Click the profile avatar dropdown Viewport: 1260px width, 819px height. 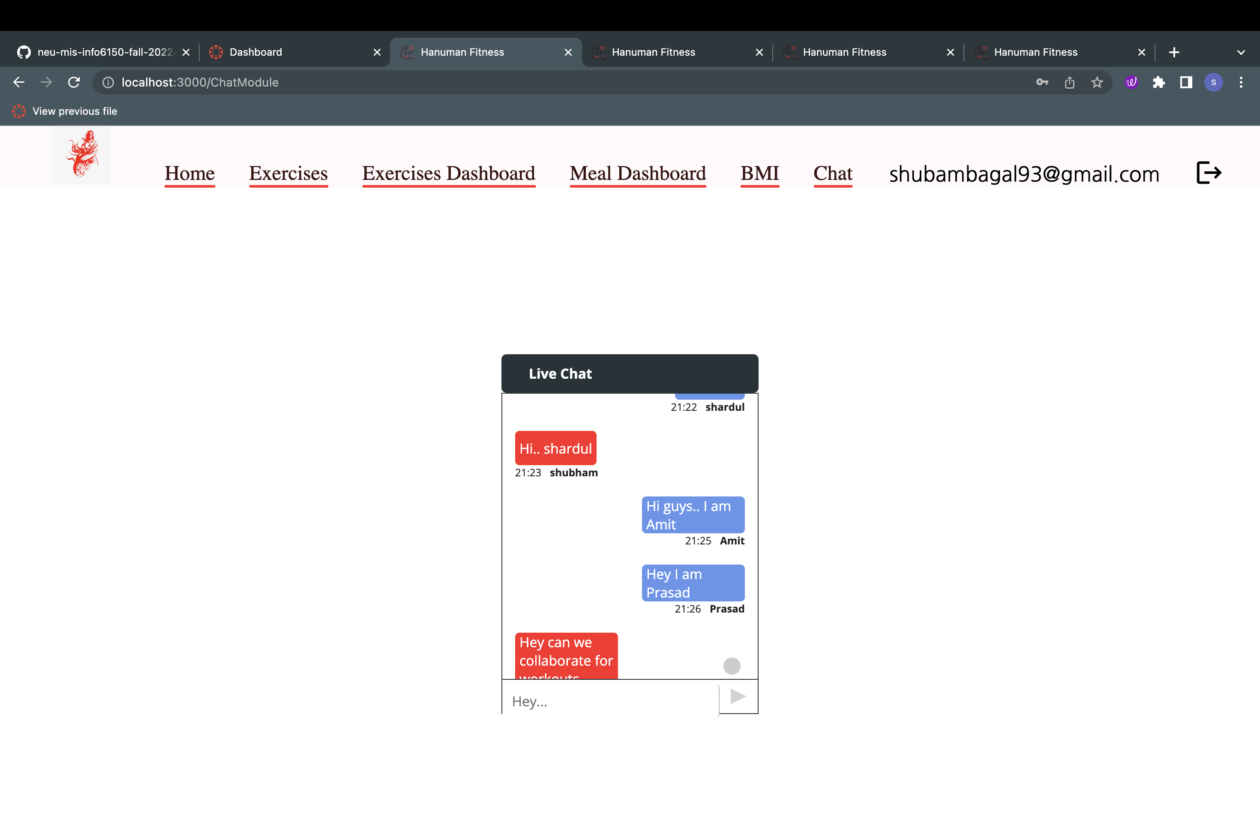(x=1213, y=82)
